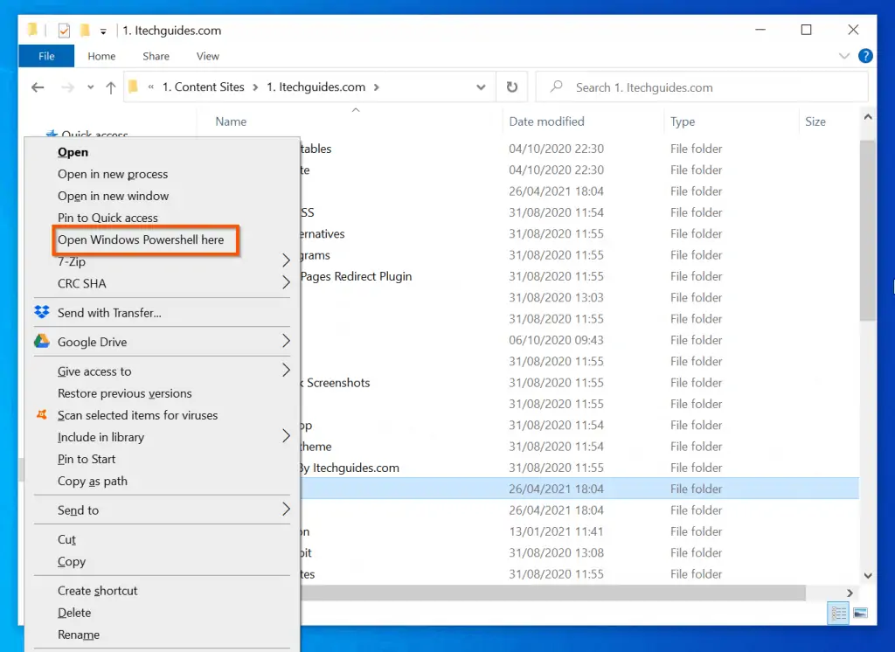Click the Properties quick access toolbar icon
895x652 pixels.
[64, 31]
